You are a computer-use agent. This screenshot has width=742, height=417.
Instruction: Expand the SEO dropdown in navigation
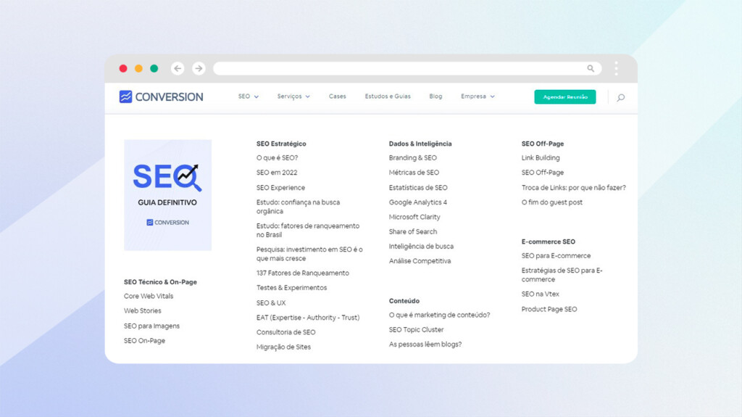pyautogui.click(x=249, y=96)
